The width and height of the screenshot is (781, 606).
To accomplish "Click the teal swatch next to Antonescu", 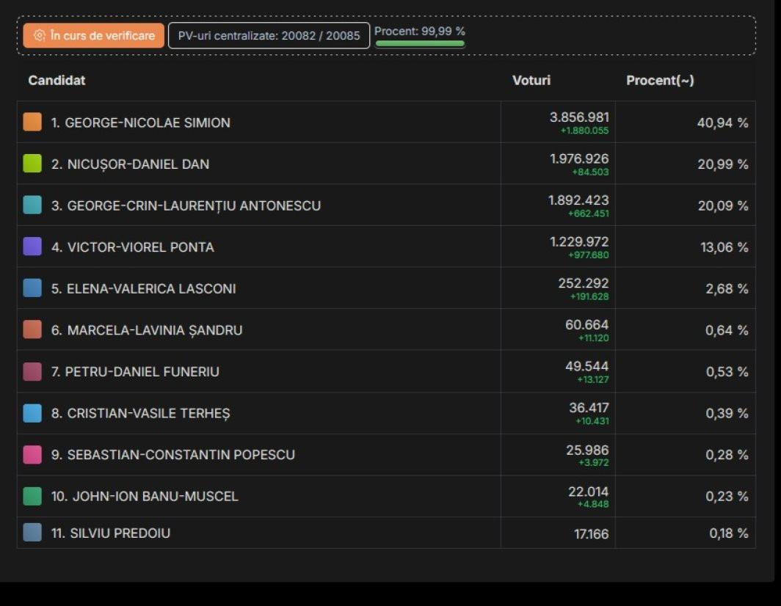I will 32,205.
